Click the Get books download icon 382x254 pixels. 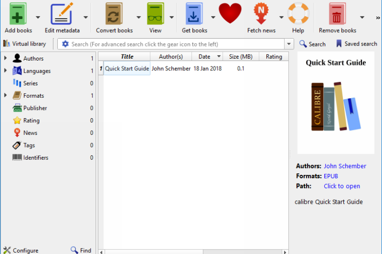point(194,14)
